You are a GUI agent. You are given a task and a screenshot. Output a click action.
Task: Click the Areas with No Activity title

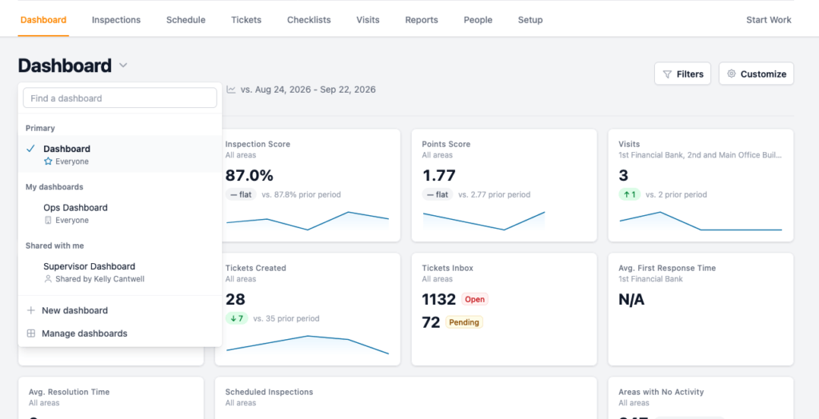click(661, 392)
